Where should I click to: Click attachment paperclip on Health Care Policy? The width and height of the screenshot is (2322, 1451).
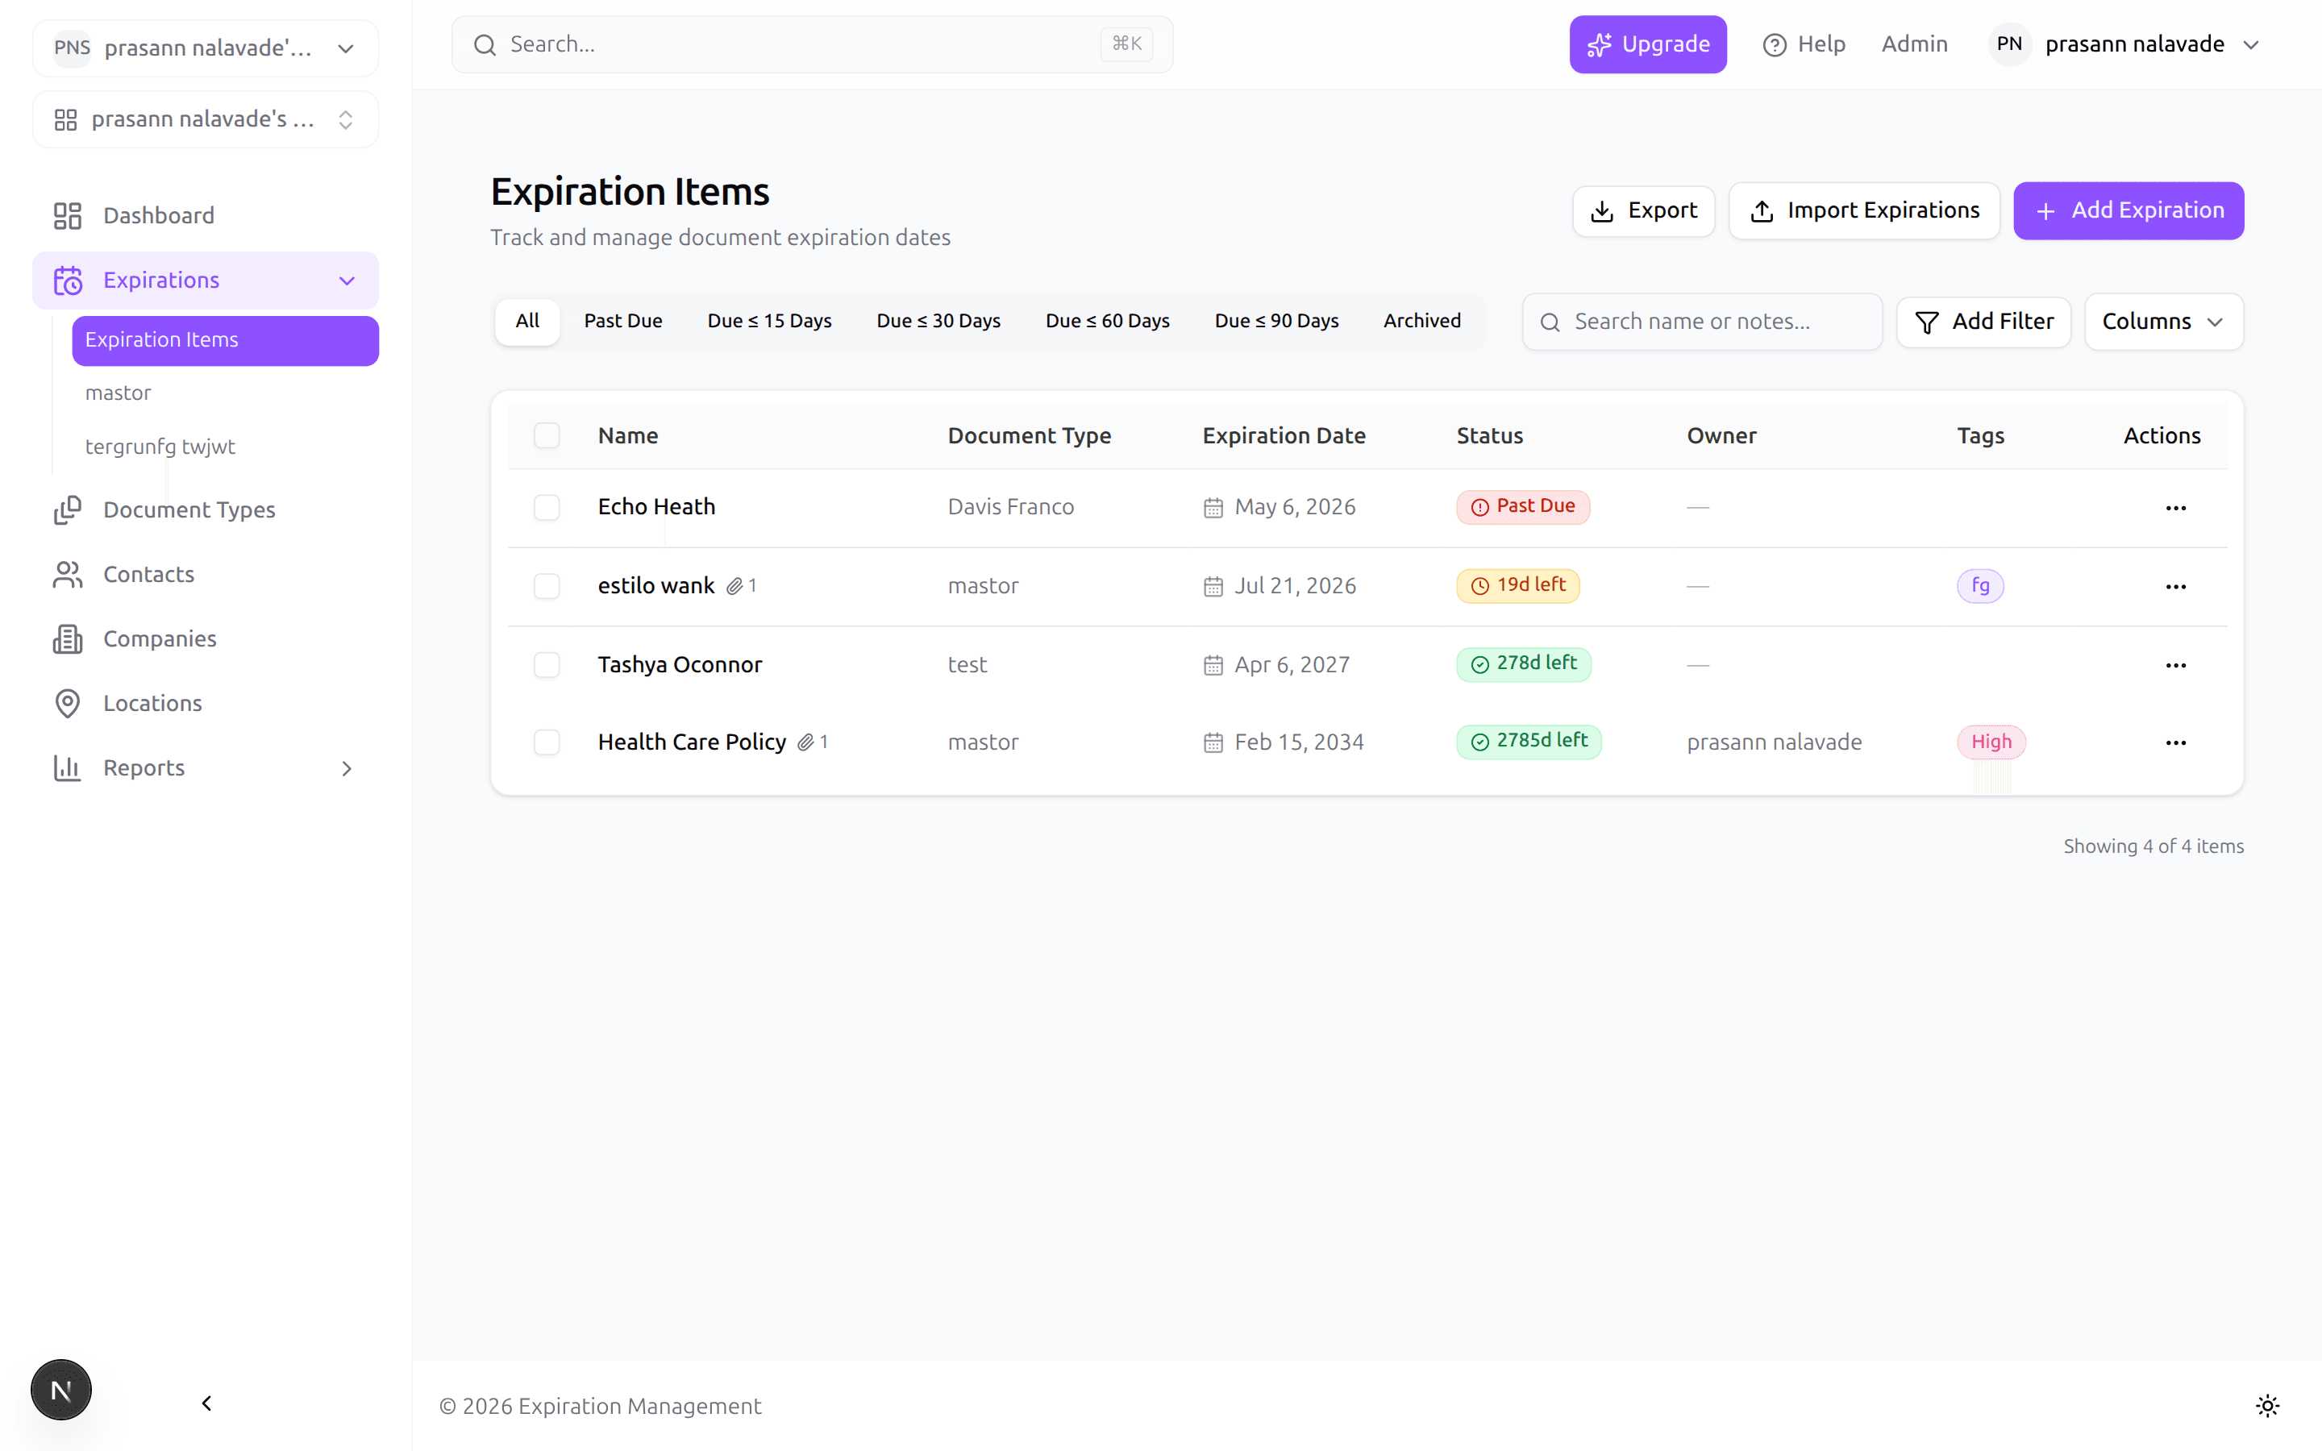(806, 742)
